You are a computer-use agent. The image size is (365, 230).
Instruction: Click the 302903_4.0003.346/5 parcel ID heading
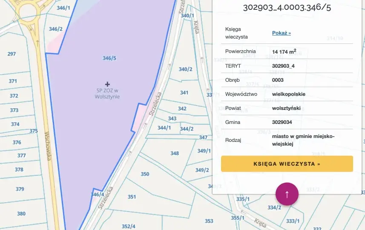coord(287,8)
